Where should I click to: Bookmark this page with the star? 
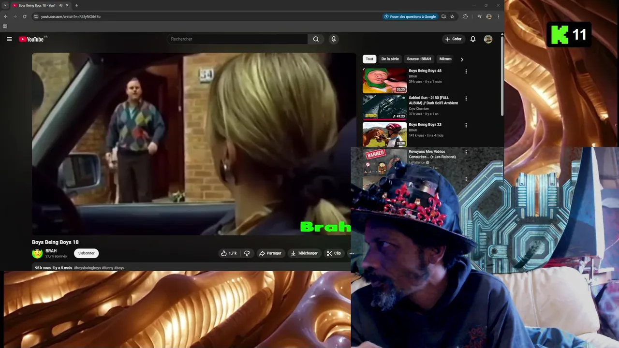(452, 16)
